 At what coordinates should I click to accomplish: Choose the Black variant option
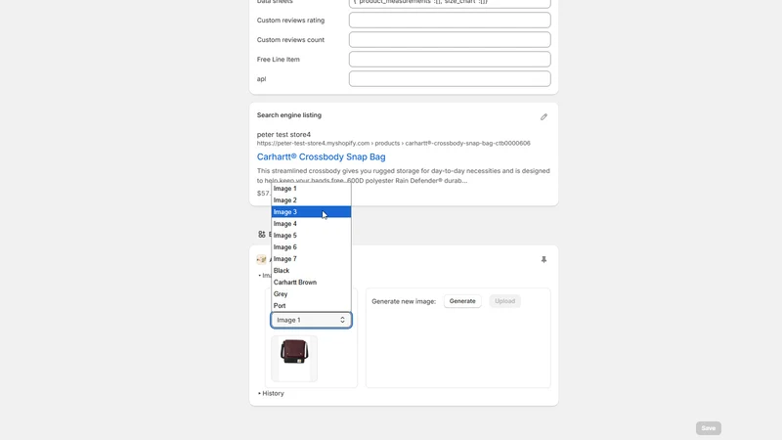pyautogui.click(x=311, y=271)
